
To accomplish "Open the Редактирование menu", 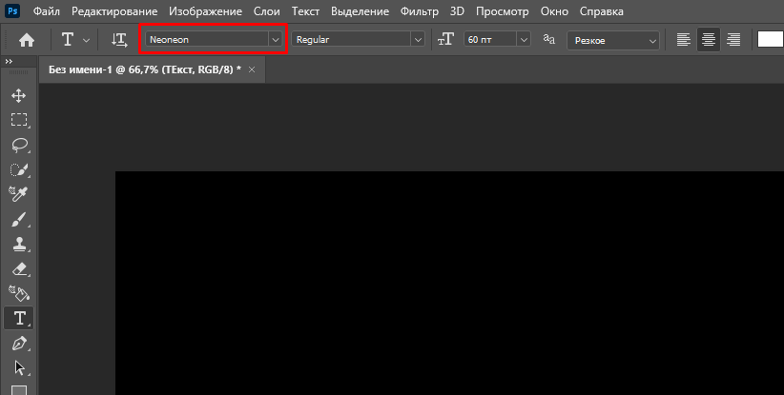I will pyautogui.click(x=114, y=11).
